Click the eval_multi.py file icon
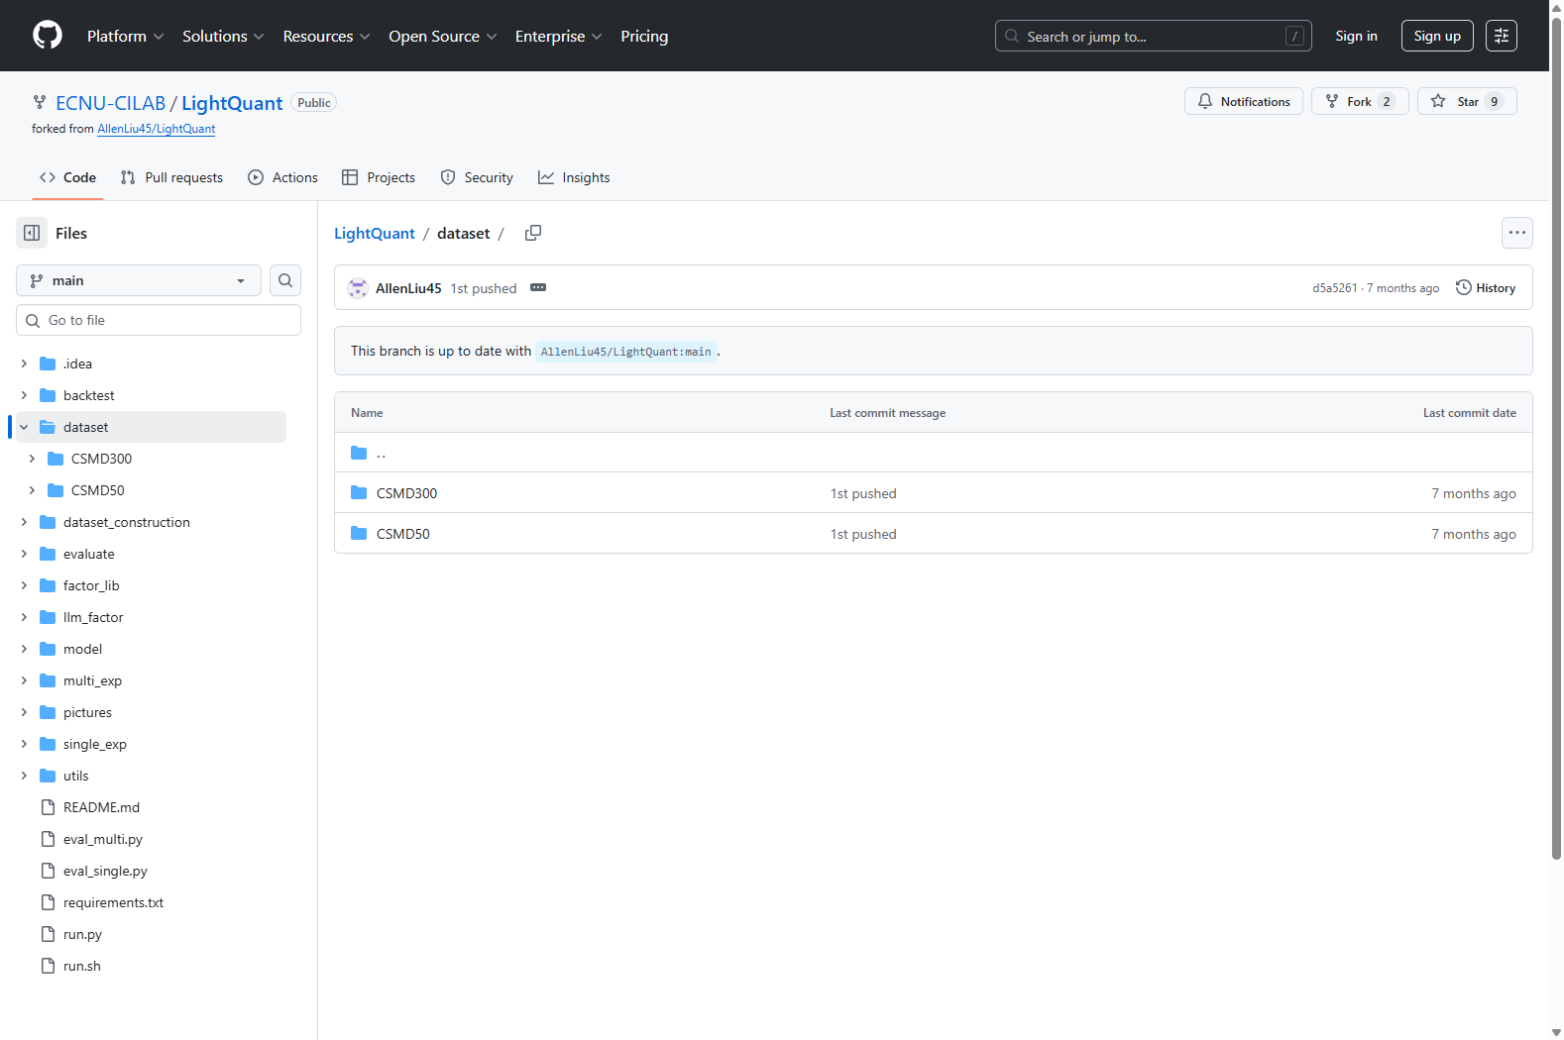This screenshot has height=1040, width=1564. (48, 839)
